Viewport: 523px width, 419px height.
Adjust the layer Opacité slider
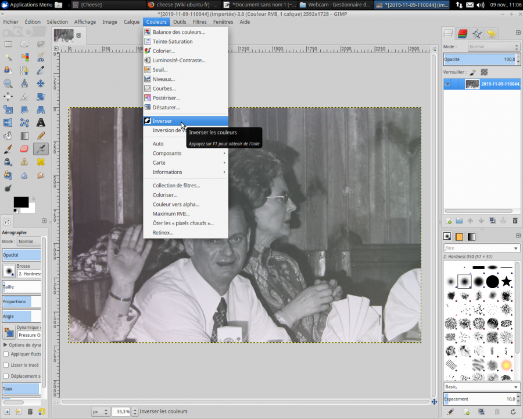point(481,59)
